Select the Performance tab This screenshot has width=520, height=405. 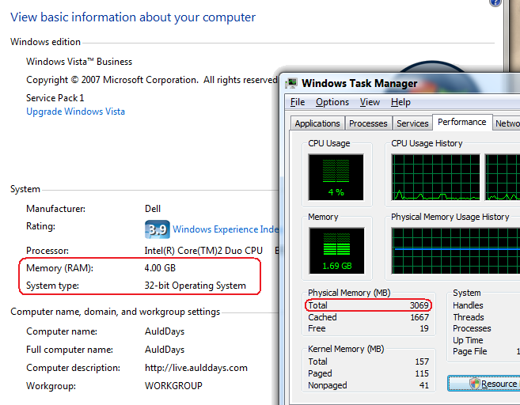(x=462, y=122)
